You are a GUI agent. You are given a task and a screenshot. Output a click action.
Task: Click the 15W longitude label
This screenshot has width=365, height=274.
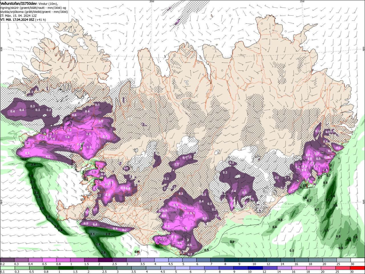click(x=302, y=1)
